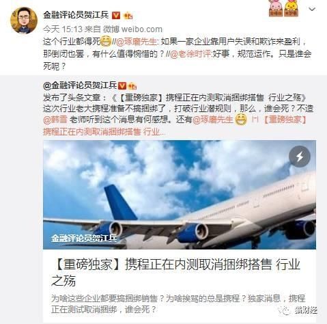Click the article summary text 为啥这些企业
The height and width of the screenshot is (324, 327).
tap(178, 304)
